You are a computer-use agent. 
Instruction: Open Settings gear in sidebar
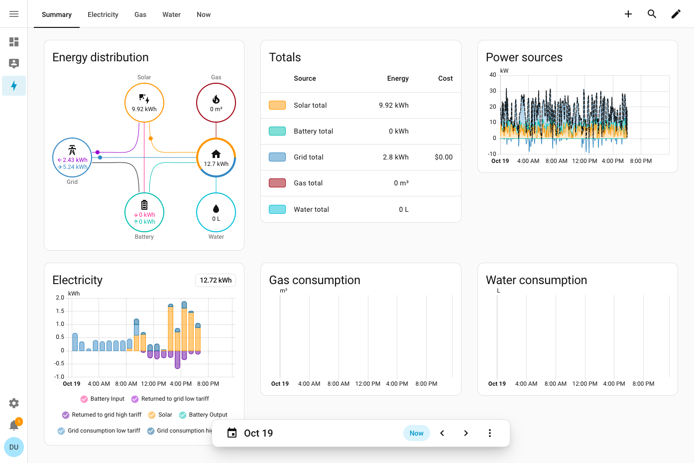pyautogui.click(x=14, y=403)
